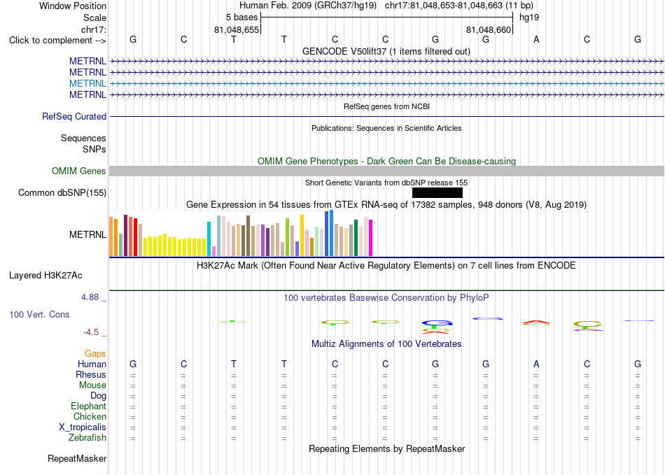
Task: Click 'Repeating Elements by RepeatMasker' title
Action: [x=387, y=448]
